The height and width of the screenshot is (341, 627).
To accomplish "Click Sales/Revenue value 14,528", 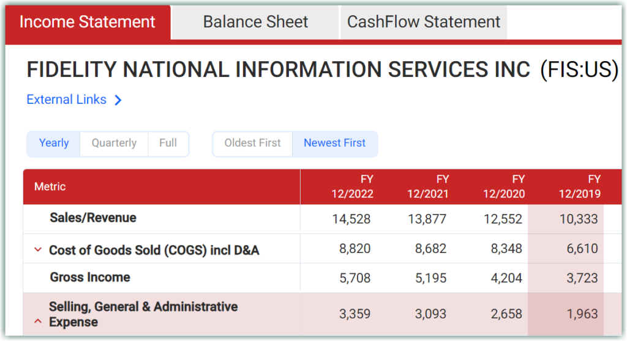I will coord(351,219).
